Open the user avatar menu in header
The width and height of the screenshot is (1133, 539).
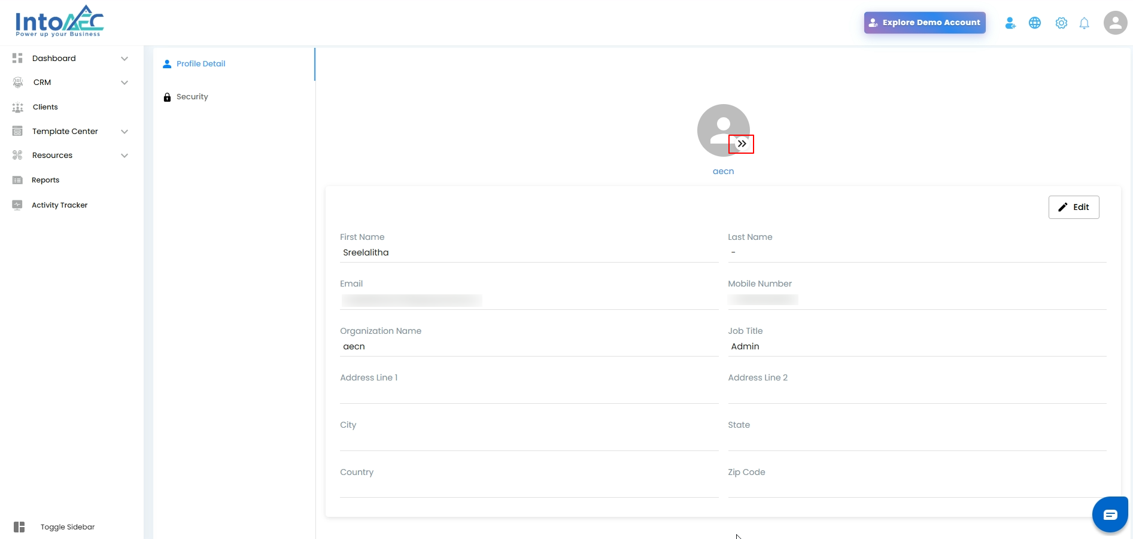tap(1116, 23)
